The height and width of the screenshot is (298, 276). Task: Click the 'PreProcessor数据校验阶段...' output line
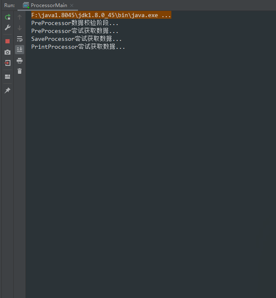pos(75,23)
